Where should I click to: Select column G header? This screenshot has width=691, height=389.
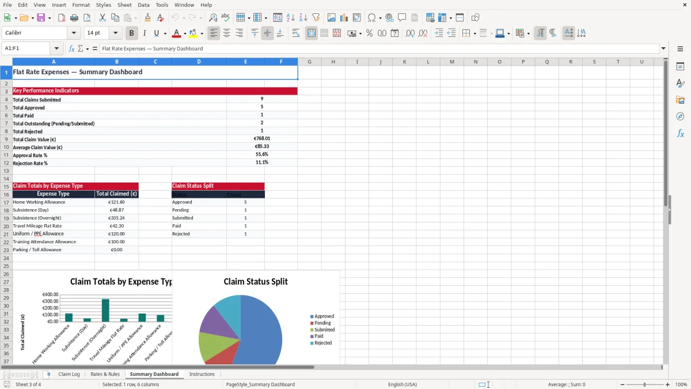click(x=309, y=62)
